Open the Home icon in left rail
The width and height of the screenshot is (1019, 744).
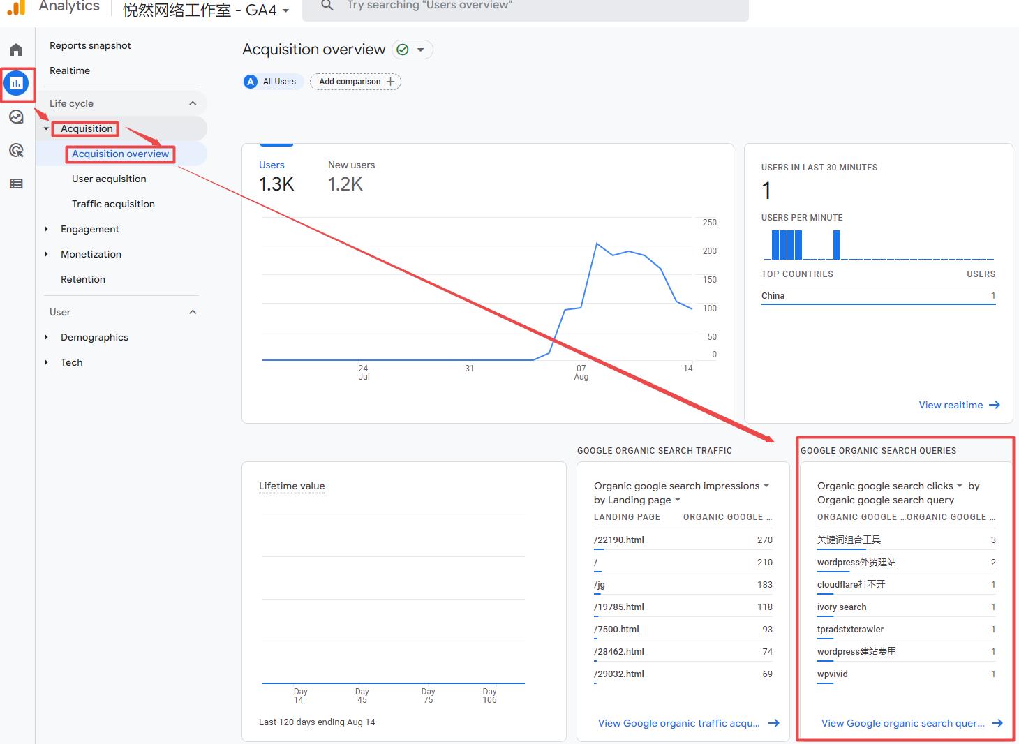(x=16, y=50)
